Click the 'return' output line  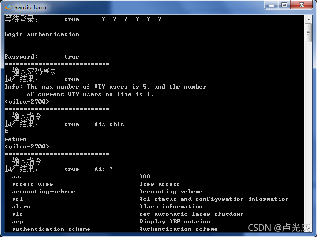pyautogui.click(x=15, y=139)
